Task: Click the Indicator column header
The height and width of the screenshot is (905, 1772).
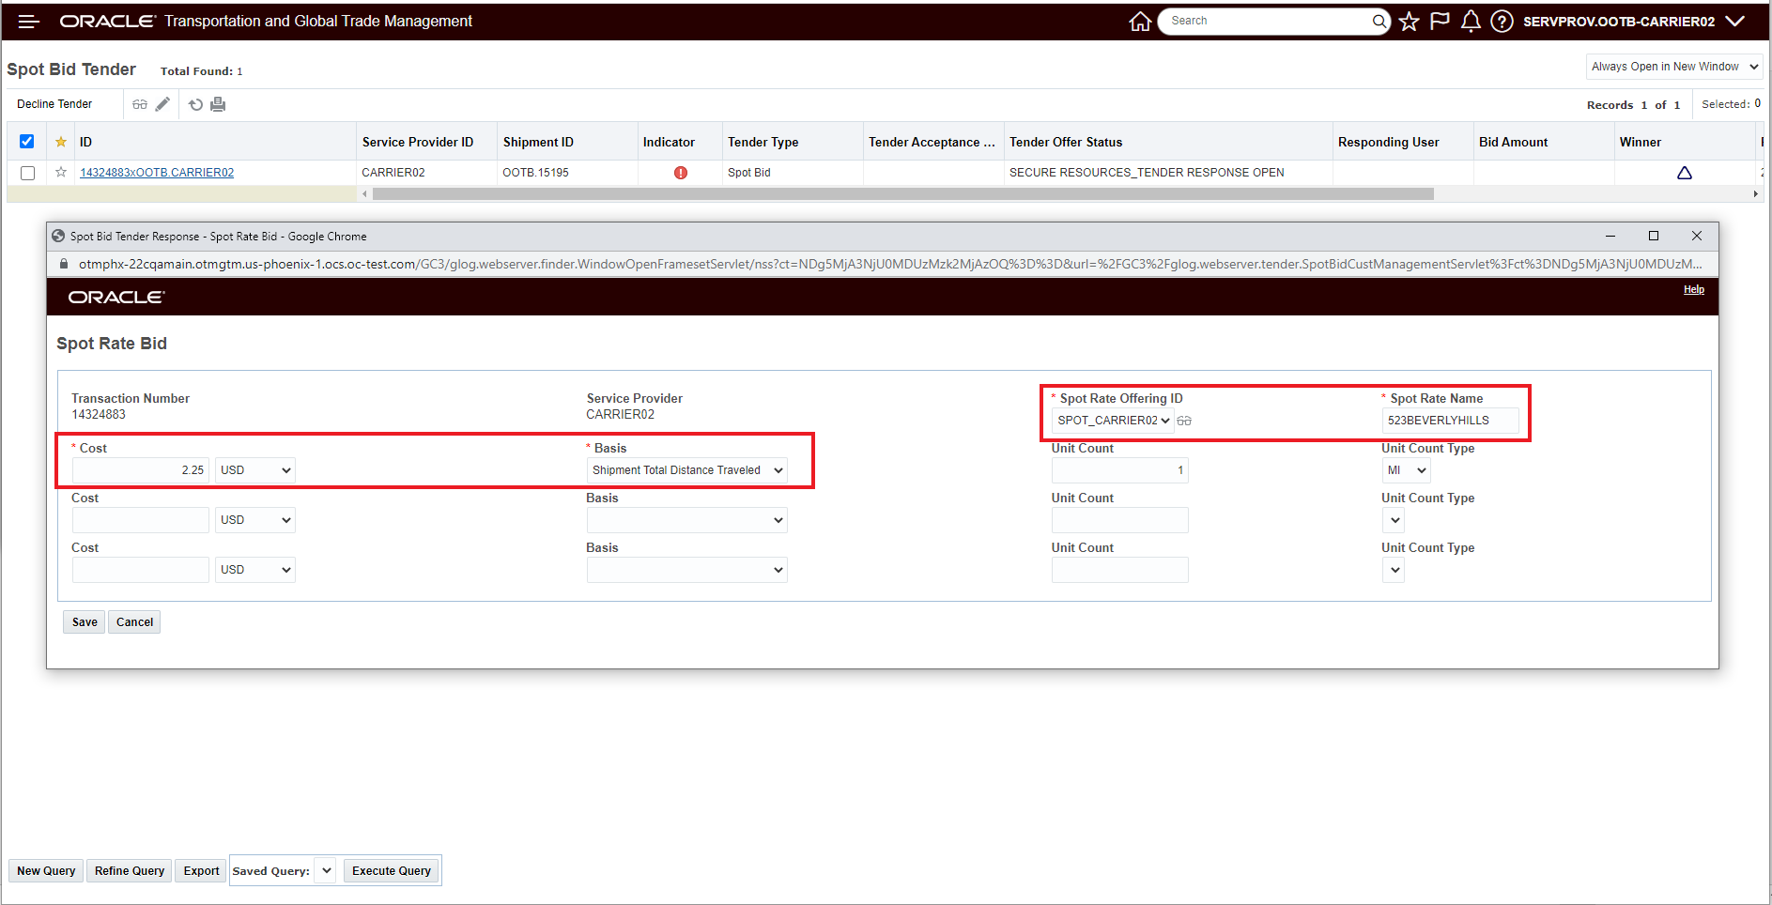Action: coord(669,142)
